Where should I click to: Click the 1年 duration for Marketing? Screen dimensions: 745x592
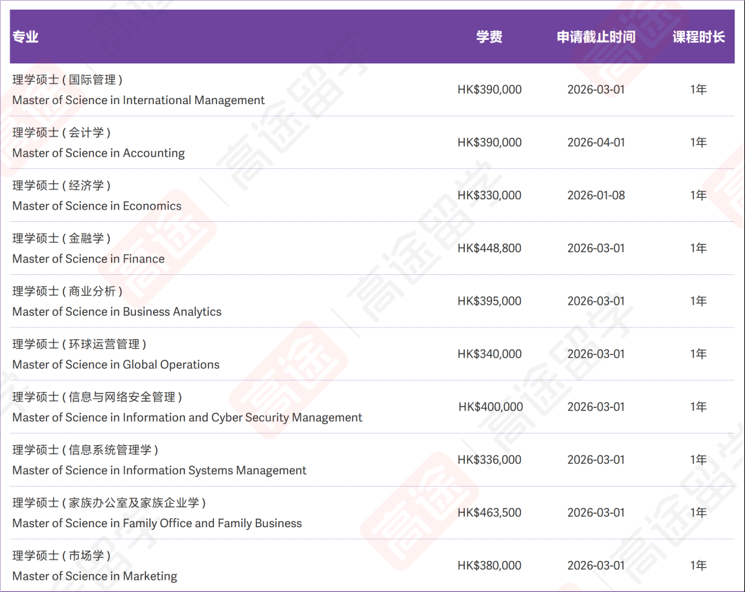(x=698, y=565)
